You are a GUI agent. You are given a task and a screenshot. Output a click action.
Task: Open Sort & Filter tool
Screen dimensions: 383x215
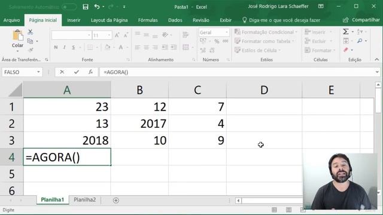click(x=360, y=32)
